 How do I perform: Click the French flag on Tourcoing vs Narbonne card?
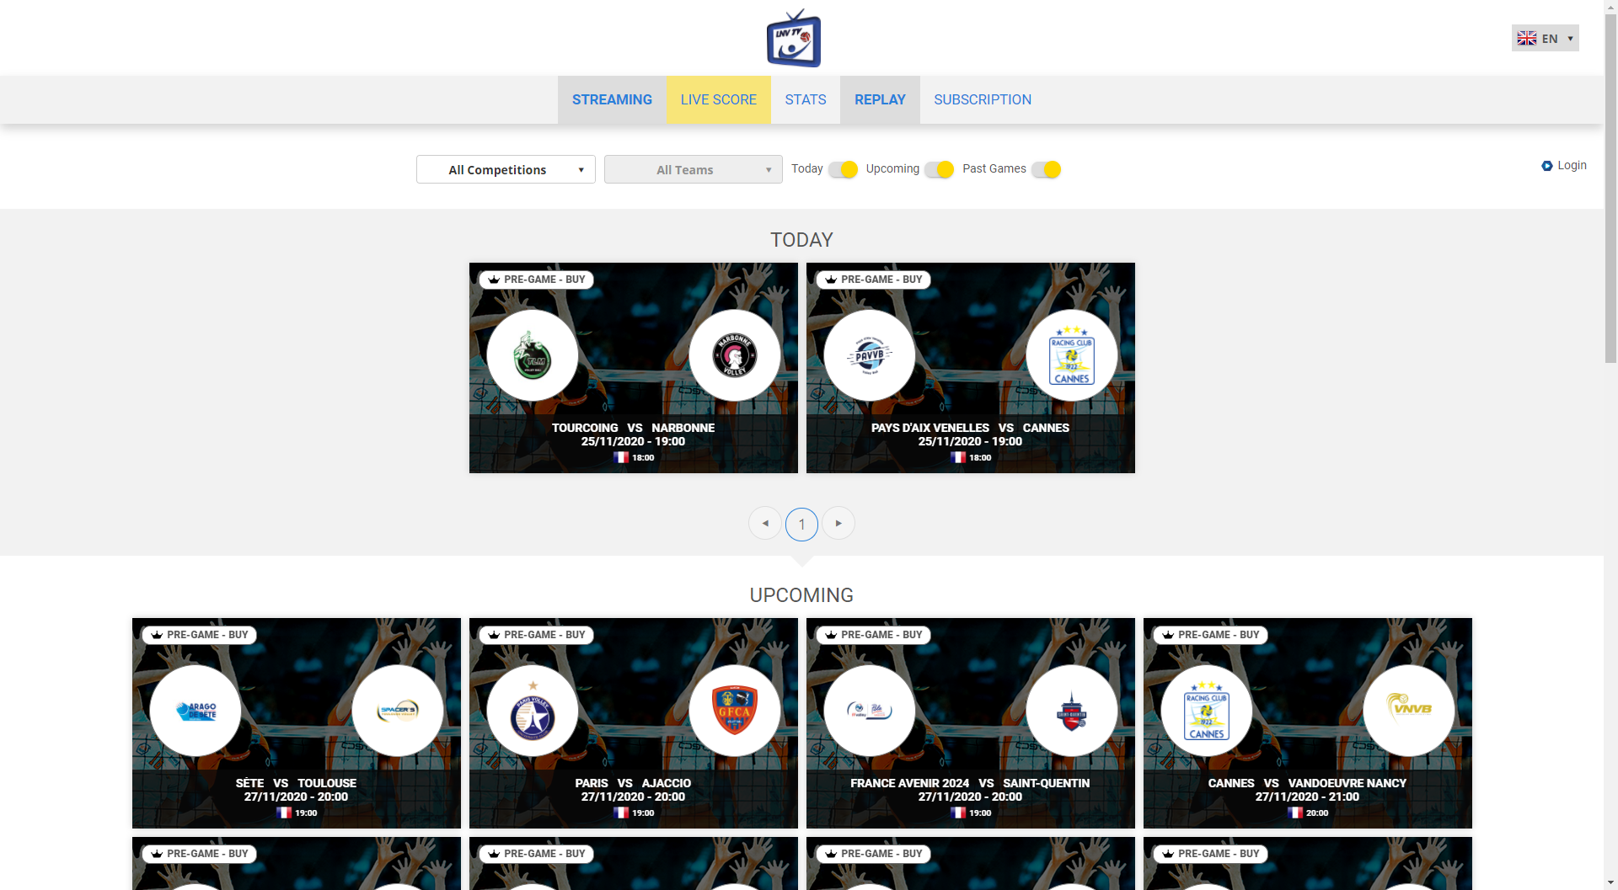[621, 458]
